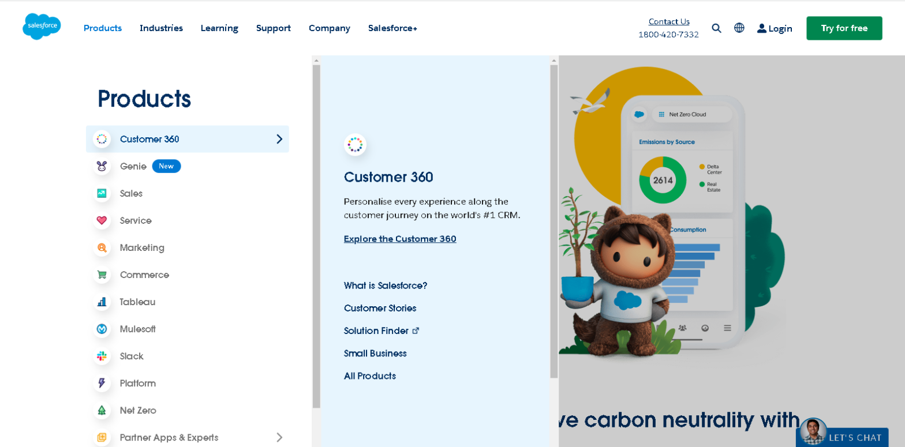Screen dimensions: 905x447
Task: Click the Commerce shopping cart icon
Action: [x=102, y=275]
